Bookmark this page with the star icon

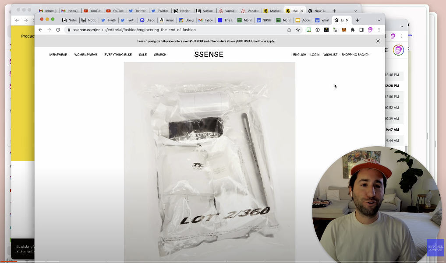click(x=298, y=30)
